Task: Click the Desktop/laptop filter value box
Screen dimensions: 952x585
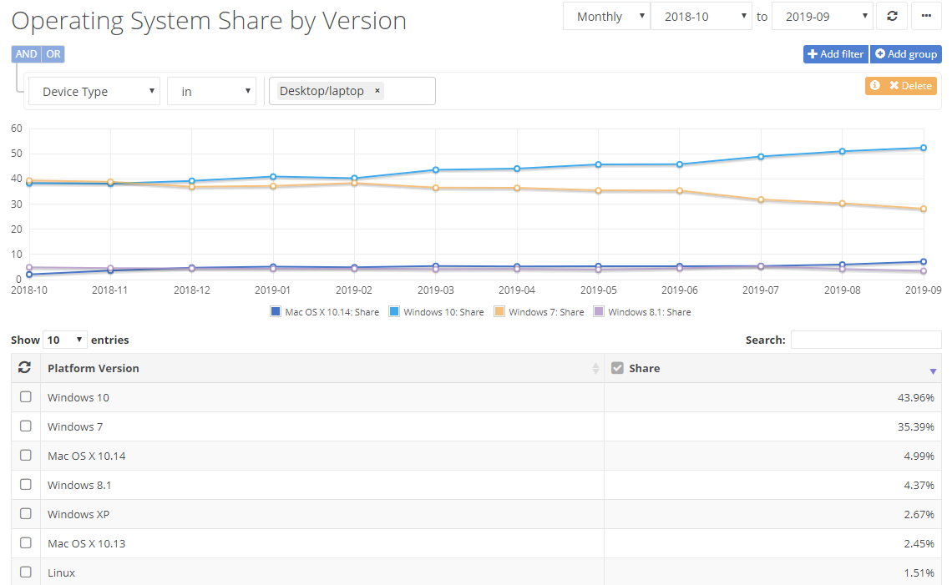Action: point(352,91)
